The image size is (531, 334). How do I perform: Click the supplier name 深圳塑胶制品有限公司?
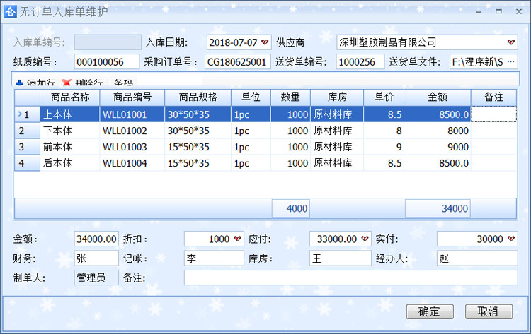coord(388,42)
